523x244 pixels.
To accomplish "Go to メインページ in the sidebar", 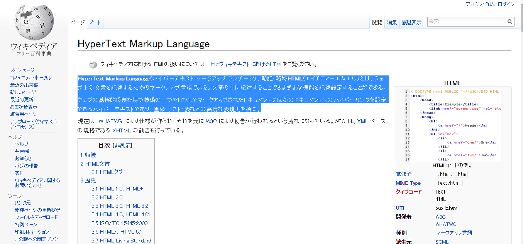I will coord(22,70).
